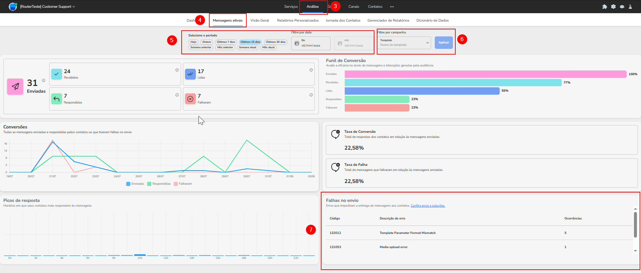Viewport: 641px width, 273px height.
Task: Toggle Falharam series in chart legend
Action: click(183, 184)
